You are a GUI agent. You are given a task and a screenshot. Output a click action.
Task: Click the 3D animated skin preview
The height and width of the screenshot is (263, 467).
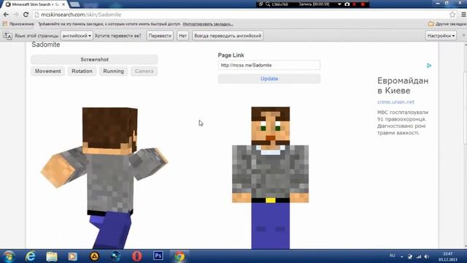pos(104,178)
